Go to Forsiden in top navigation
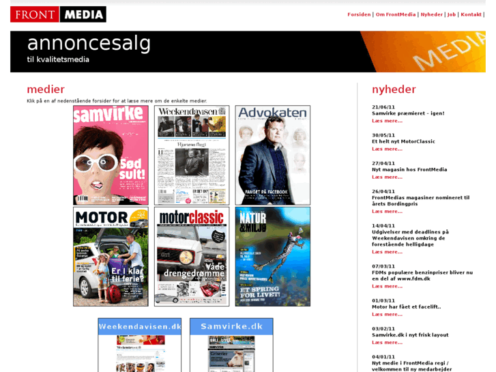 coord(359,14)
